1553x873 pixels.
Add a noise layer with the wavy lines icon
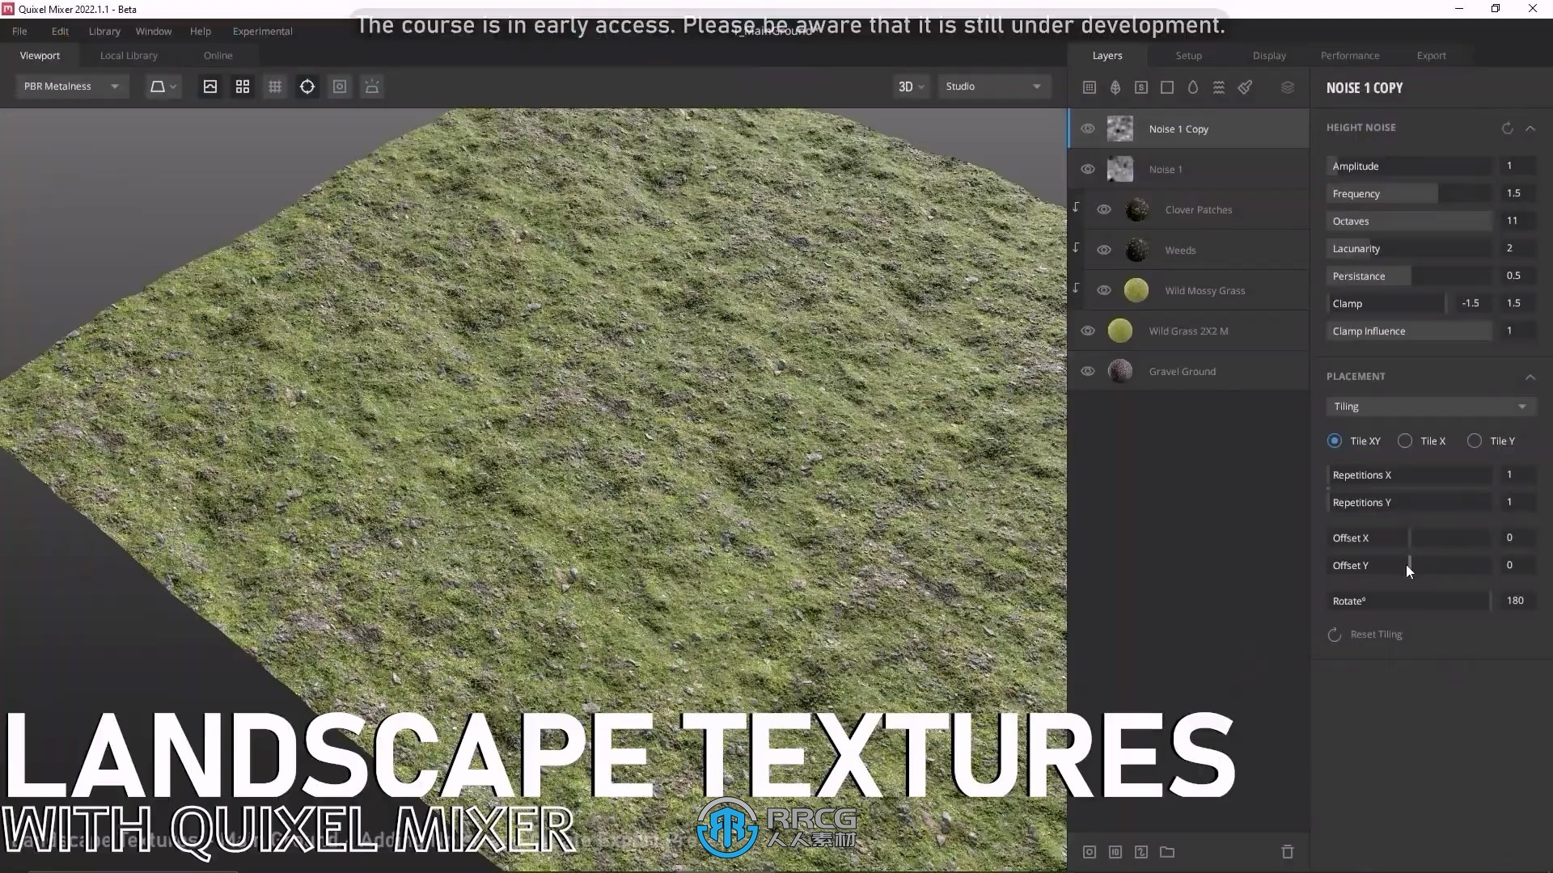coord(1219,87)
